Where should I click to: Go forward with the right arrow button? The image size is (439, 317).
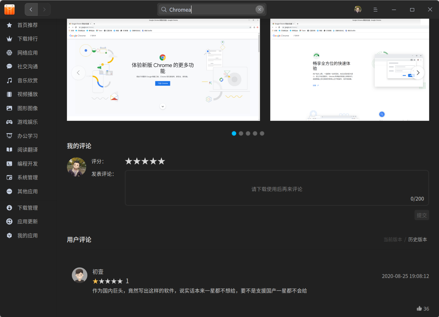44,10
